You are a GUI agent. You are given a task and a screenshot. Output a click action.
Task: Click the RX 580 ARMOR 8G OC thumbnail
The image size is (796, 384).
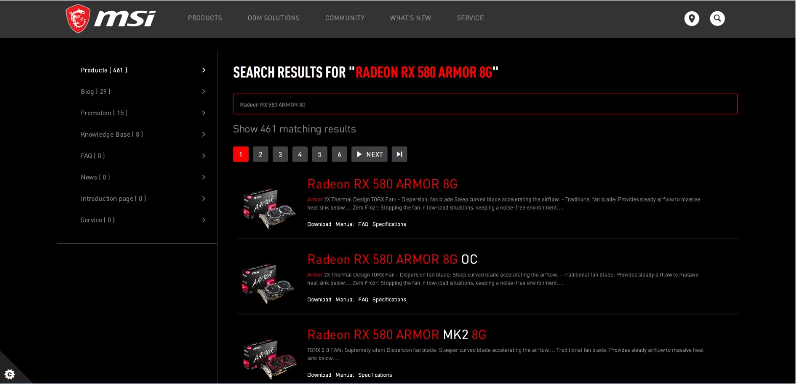pos(268,284)
